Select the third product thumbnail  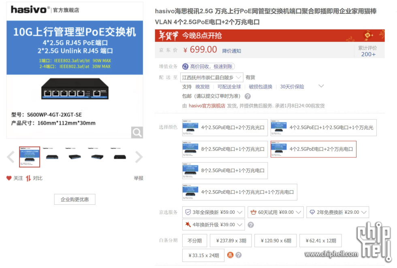(x=75, y=157)
